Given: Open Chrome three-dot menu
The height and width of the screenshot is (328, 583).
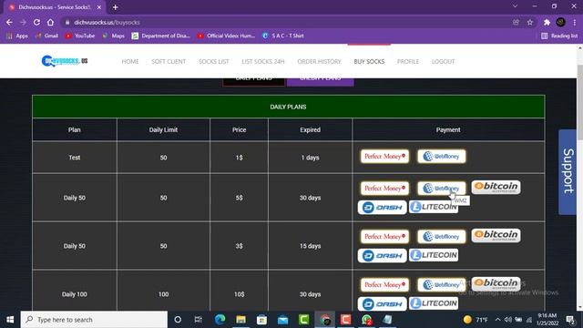Looking at the screenshot, I should click(575, 22).
